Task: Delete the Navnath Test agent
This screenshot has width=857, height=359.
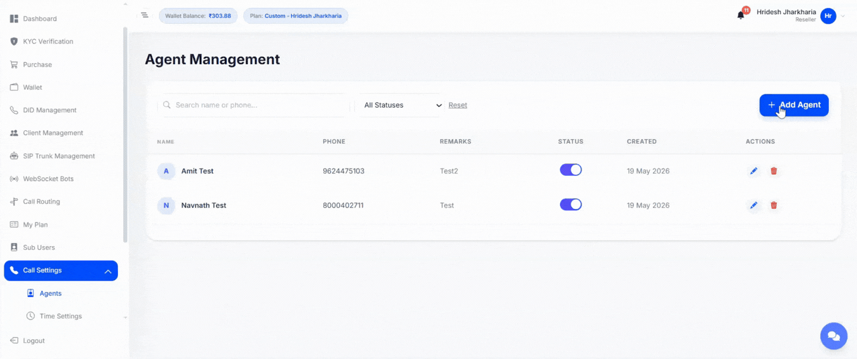Action: click(774, 206)
